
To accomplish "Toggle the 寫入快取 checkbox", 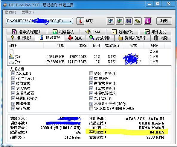I will (x=13, y=88).
